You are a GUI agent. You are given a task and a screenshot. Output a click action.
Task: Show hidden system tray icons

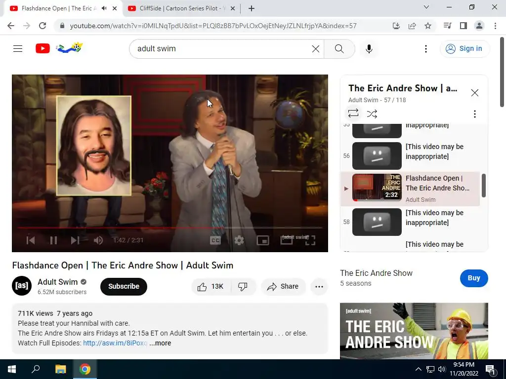[x=418, y=369]
